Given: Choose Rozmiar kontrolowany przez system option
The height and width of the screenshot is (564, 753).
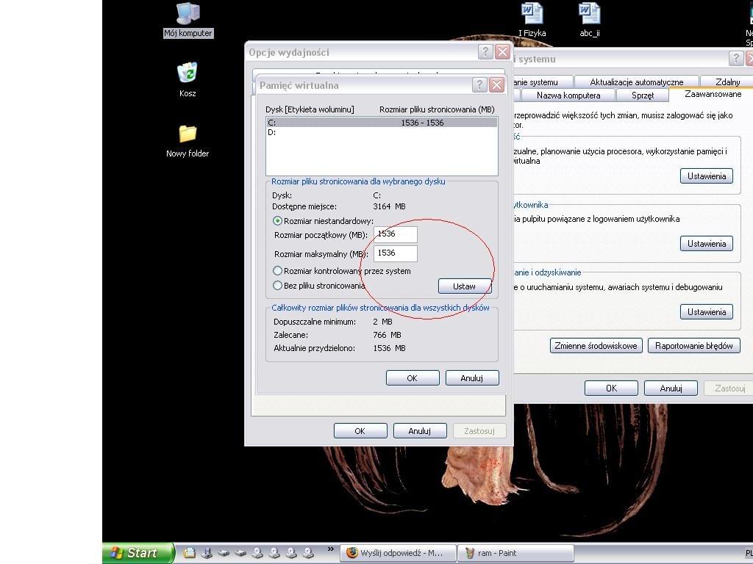Looking at the screenshot, I should pyautogui.click(x=278, y=271).
